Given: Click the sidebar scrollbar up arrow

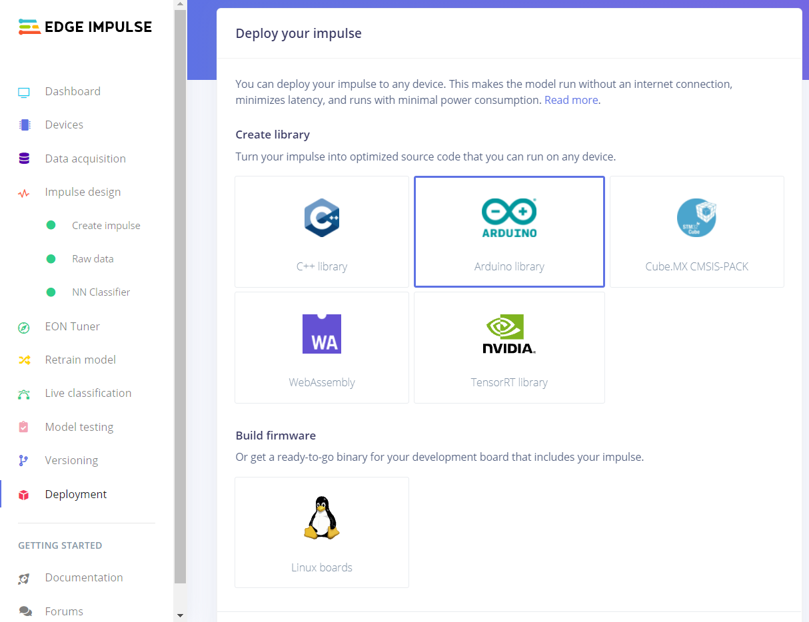Looking at the screenshot, I should [180, 5].
